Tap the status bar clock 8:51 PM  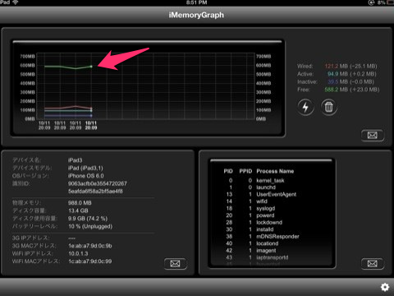(196, 2)
